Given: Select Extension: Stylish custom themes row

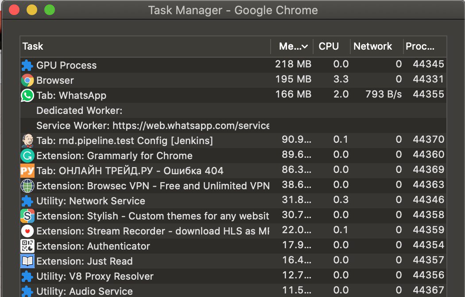Looking at the screenshot, I should tap(233, 216).
